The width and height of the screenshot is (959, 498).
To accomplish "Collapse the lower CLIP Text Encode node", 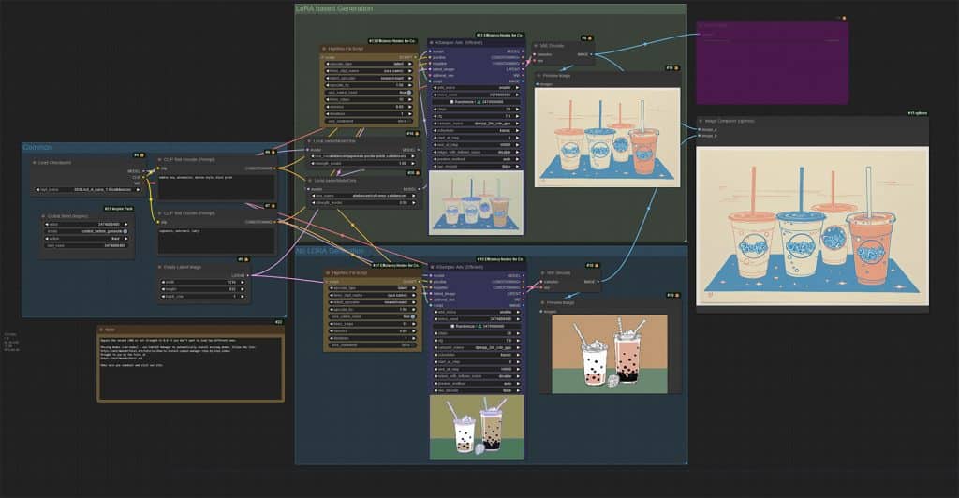I will [159, 213].
